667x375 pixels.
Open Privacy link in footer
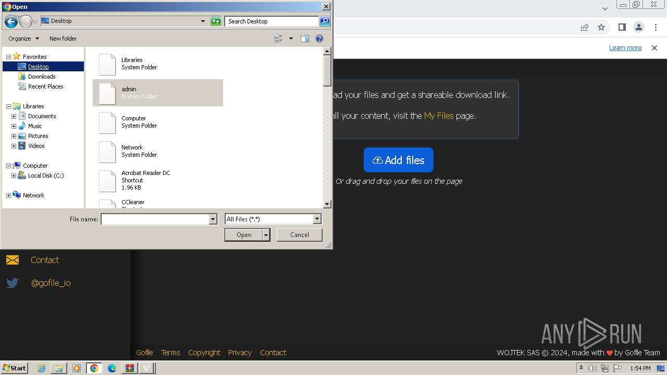240,353
